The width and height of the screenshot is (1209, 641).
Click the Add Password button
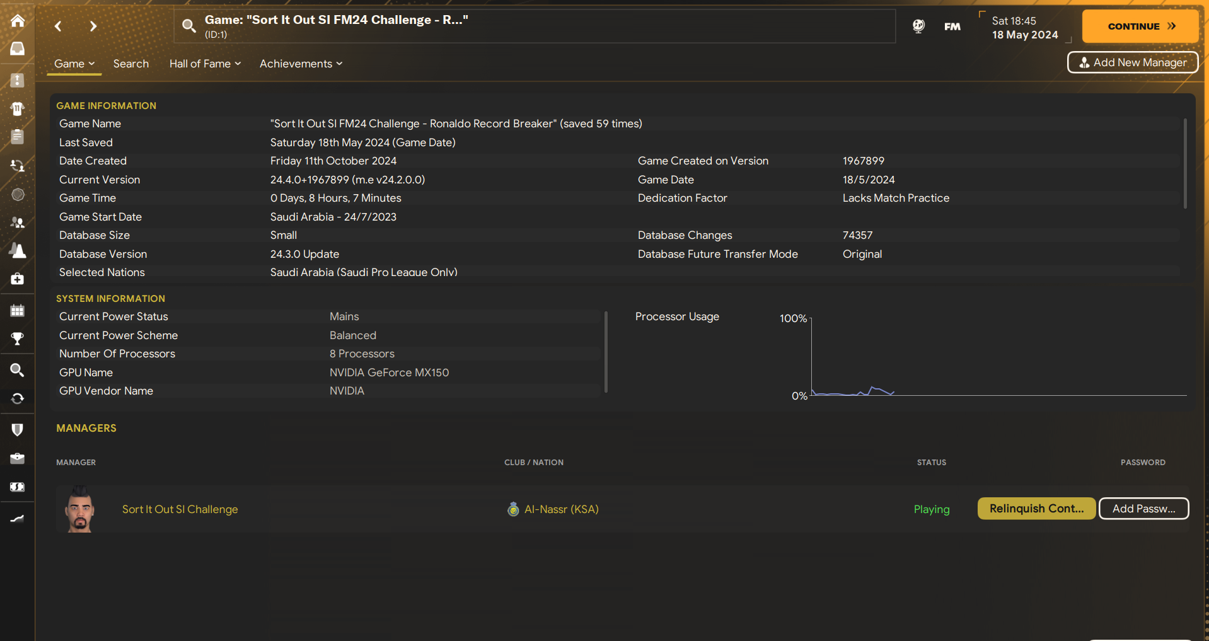click(1144, 509)
